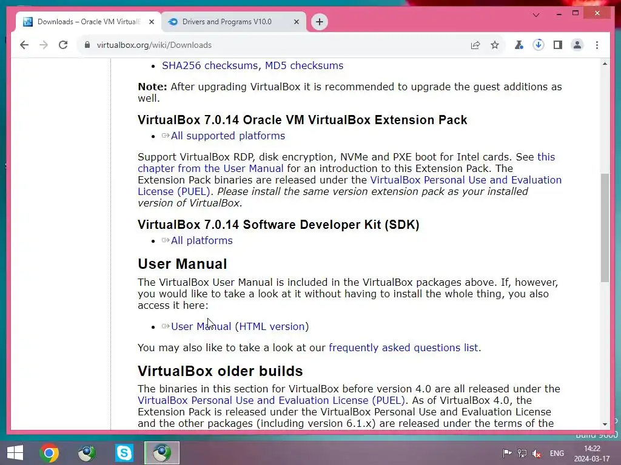
Task: Click 'VirtualBox 7.0.14 Software Developer Kit (SDK)' heading
Action: 278,225
